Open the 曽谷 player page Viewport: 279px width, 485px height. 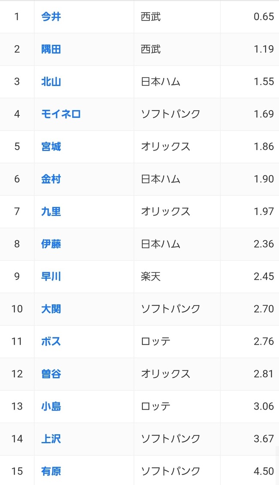(x=51, y=374)
